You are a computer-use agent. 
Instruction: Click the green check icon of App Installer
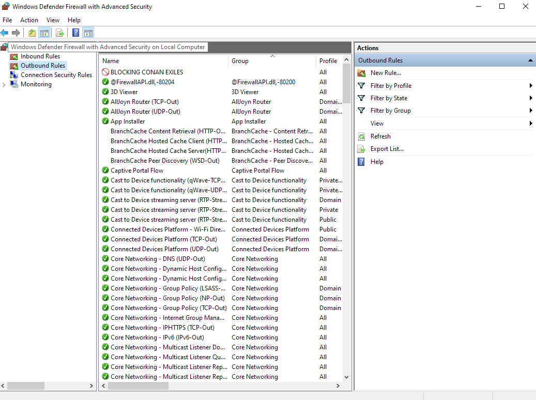click(105, 121)
